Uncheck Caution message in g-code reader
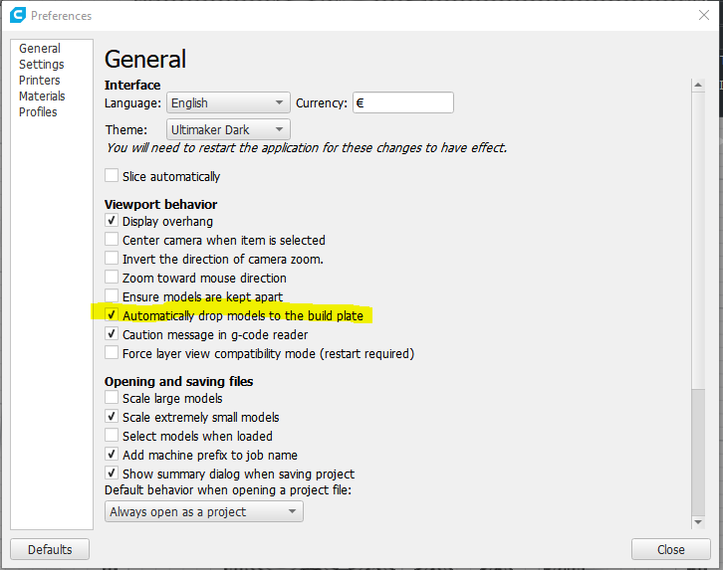The image size is (723, 570). click(112, 333)
